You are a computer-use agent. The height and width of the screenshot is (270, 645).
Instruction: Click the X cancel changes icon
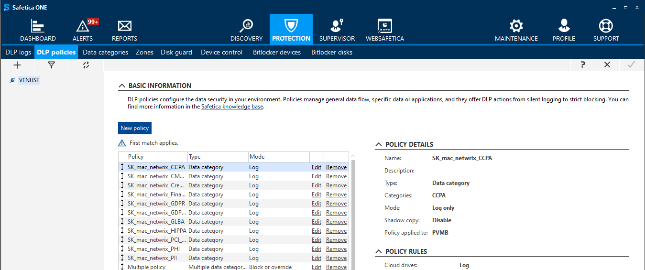click(607, 65)
